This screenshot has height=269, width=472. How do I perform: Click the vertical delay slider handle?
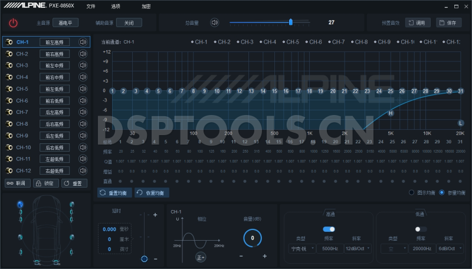click(x=144, y=259)
